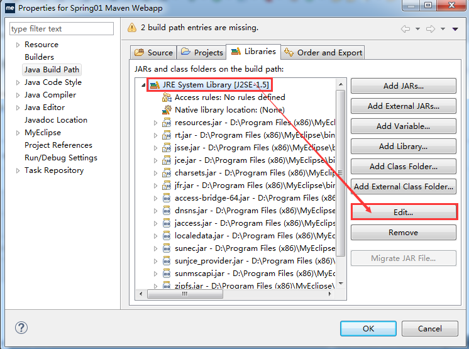The image size is (469, 349).
Task: Click the vertical scrollbar down arrow
Action: (341, 283)
